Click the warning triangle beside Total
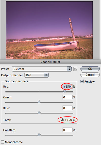Viewport: 101px width, 145px height. 63,120
